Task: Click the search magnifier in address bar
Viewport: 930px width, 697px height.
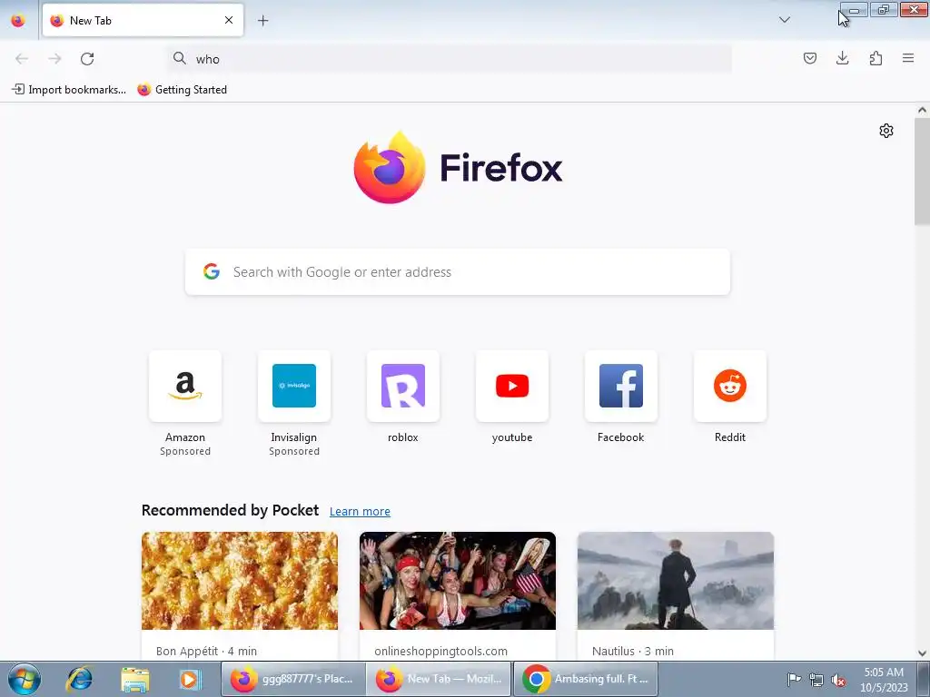Action: coord(179,58)
